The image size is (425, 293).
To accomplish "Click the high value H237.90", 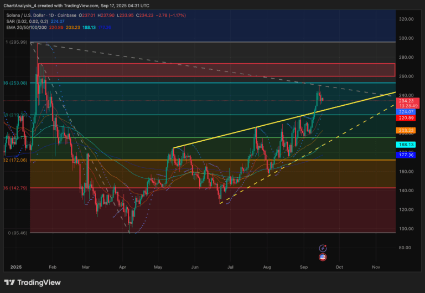I will (106, 16).
